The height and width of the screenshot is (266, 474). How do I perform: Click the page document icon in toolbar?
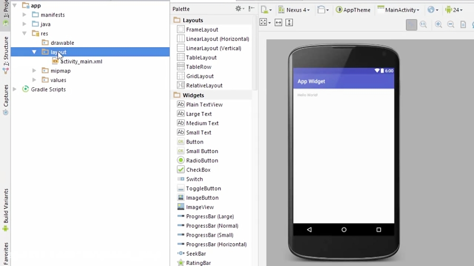click(463, 24)
